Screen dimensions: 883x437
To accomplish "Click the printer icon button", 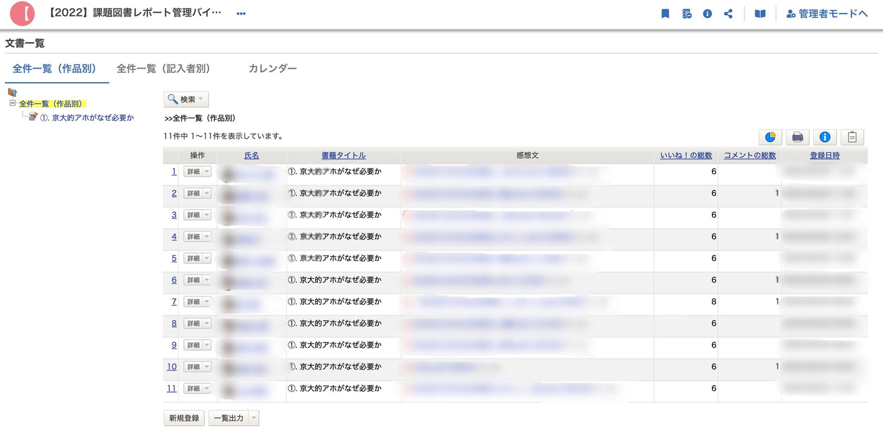I will pyautogui.click(x=797, y=137).
